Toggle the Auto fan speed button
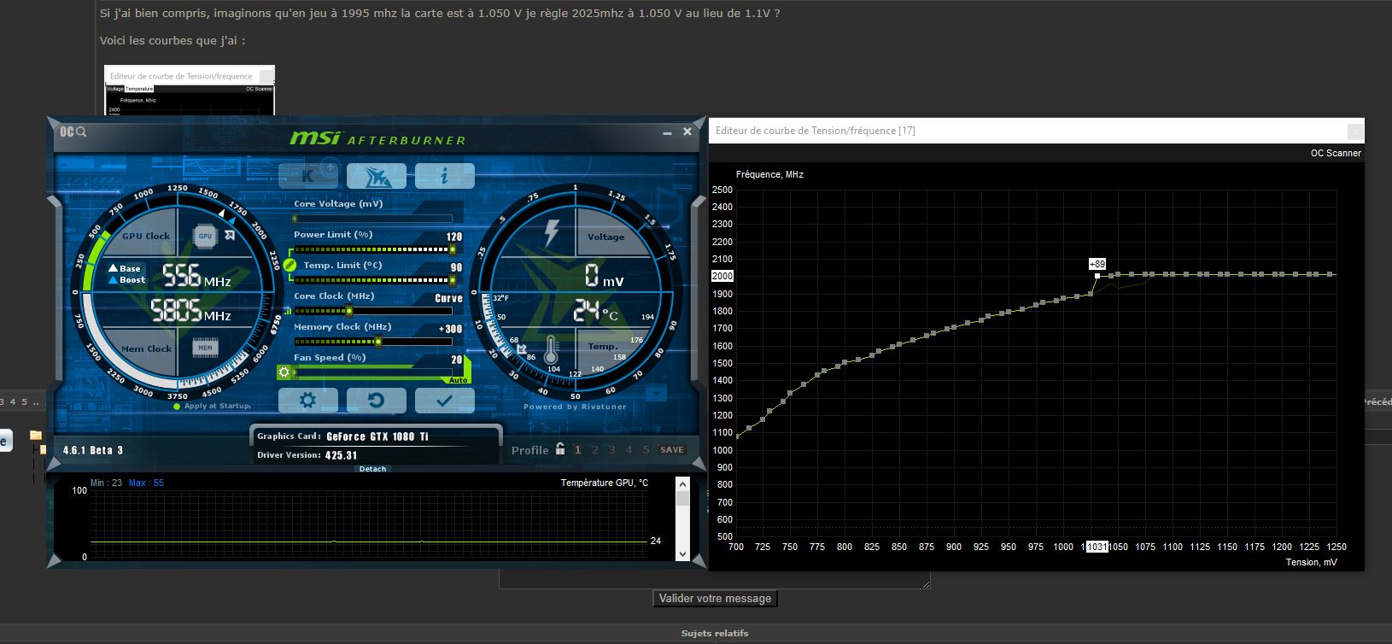1392x644 pixels. click(459, 379)
